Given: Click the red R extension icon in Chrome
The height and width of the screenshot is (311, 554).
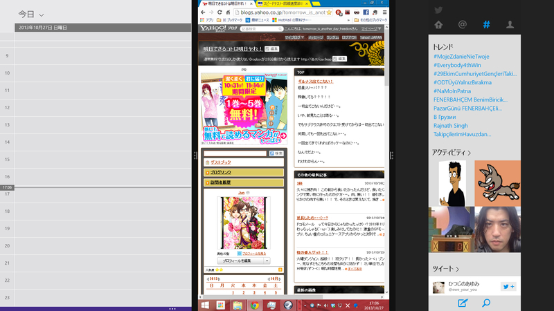Looking at the screenshot, I should tap(339, 12).
